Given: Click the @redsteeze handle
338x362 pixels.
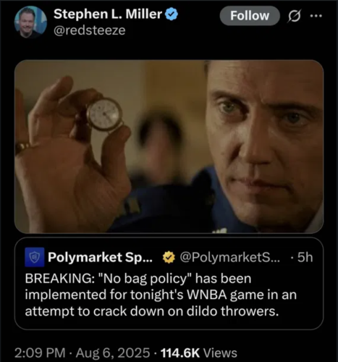Looking at the screenshot, I should pyautogui.click(x=90, y=30).
